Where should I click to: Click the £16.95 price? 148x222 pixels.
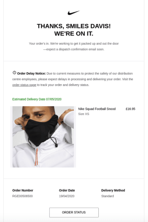click(130, 109)
